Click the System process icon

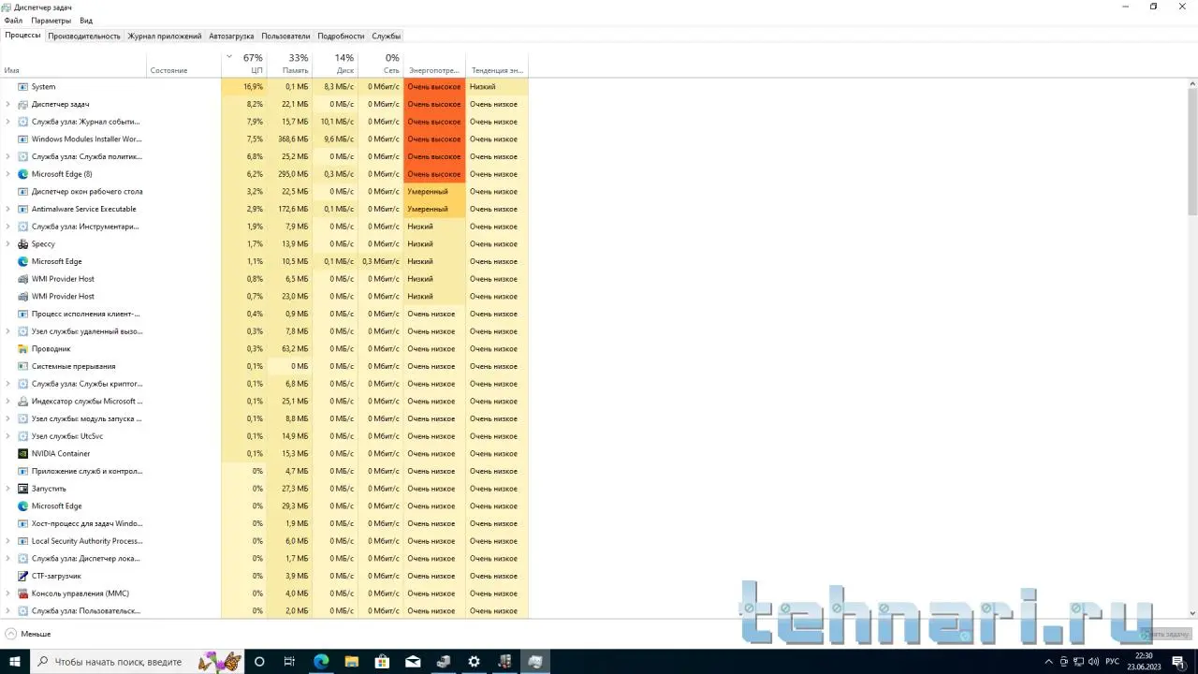point(23,87)
